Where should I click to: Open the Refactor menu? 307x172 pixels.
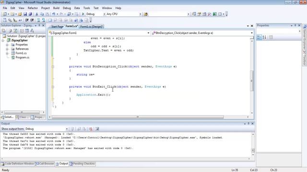click(33, 8)
